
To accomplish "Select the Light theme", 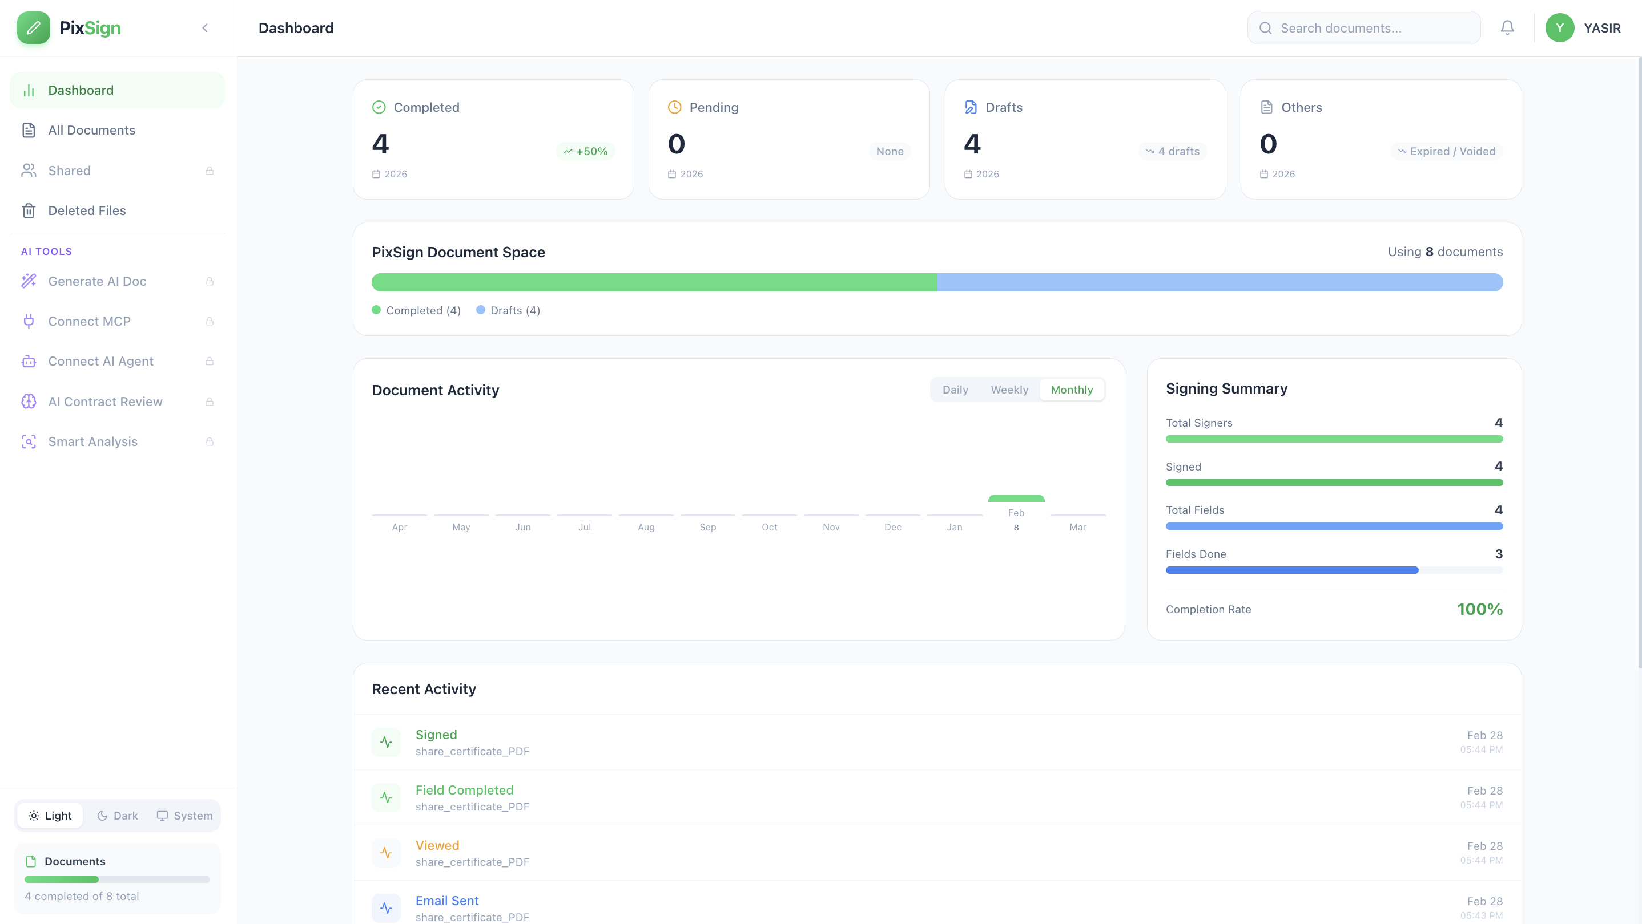I will tap(50, 815).
